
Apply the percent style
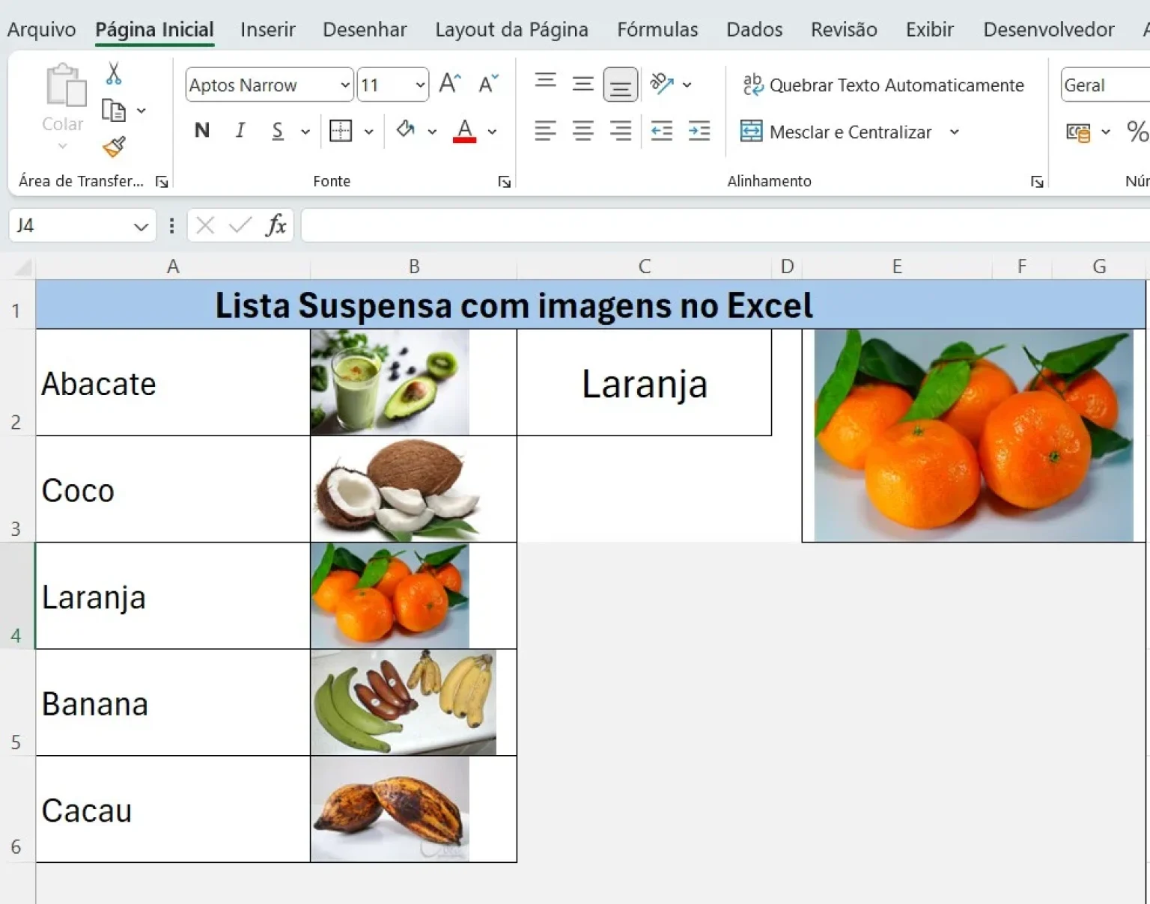click(1137, 132)
